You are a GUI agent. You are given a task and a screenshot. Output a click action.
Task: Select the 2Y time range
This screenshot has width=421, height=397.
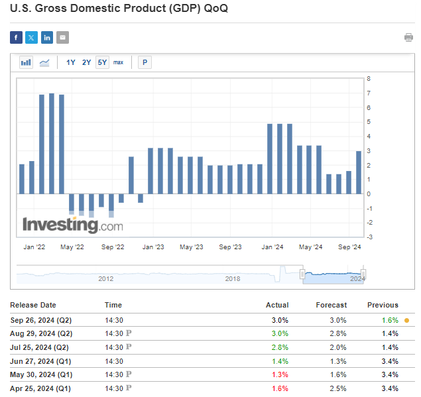tap(86, 62)
